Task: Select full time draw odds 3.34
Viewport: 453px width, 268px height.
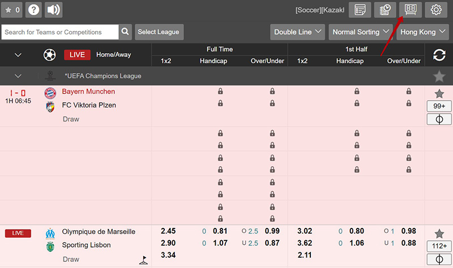Action: click(x=168, y=255)
